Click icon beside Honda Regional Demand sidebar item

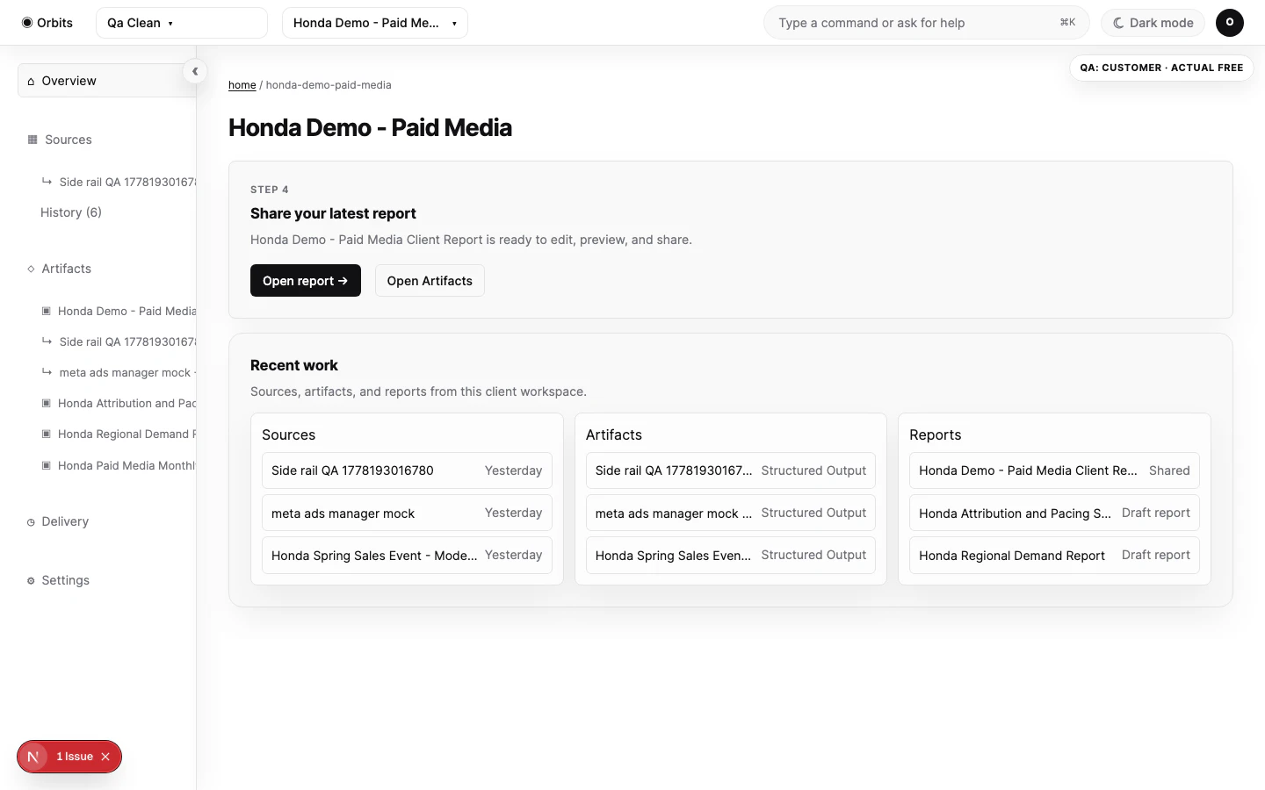[x=47, y=434]
